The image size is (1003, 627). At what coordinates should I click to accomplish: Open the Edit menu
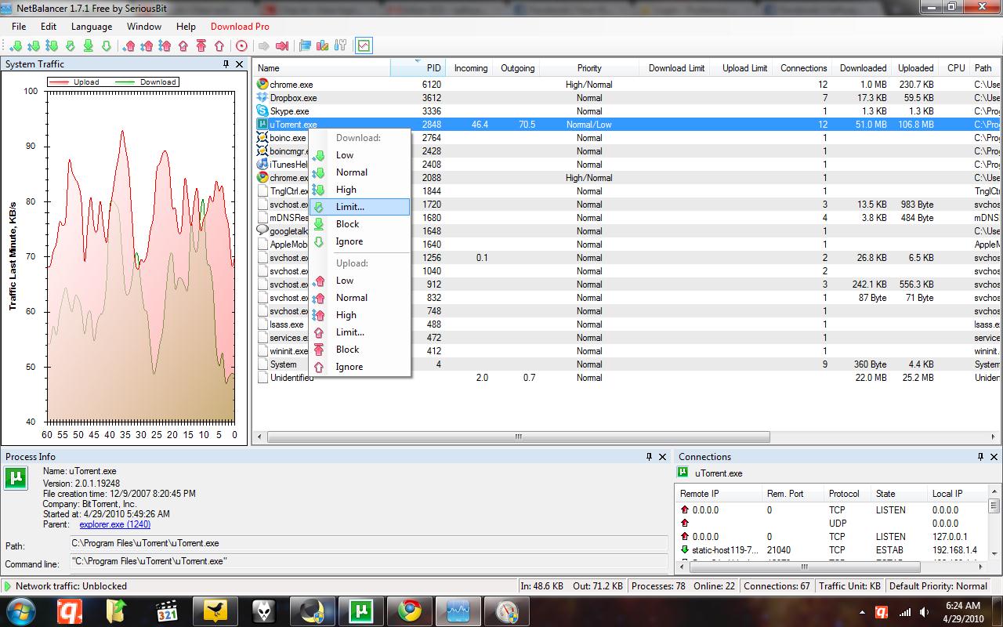pyautogui.click(x=49, y=27)
